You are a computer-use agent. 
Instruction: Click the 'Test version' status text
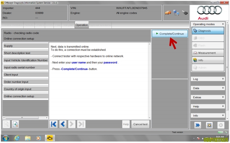tap(178, 132)
